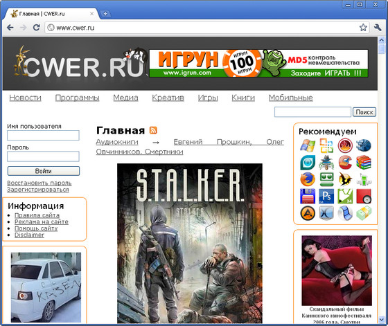
Task: Click the Войти login button
Action: coord(44,171)
